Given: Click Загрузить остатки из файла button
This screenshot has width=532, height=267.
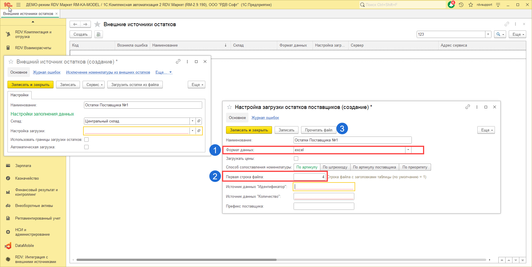Looking at the screenshot, I should (x=135, y=85).
